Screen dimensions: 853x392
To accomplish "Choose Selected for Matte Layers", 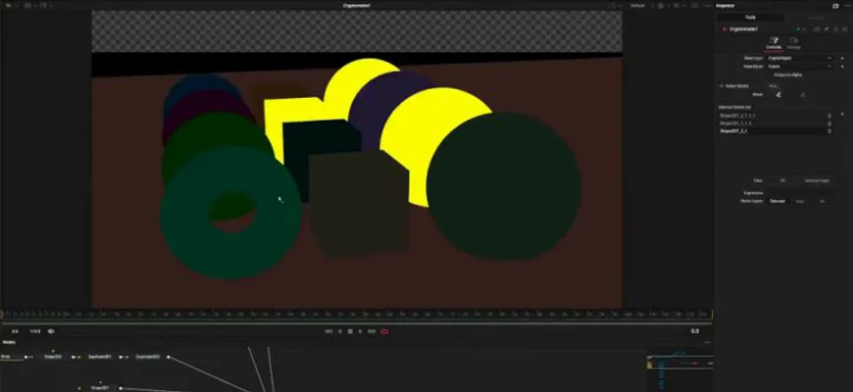I will coord(777,201).
